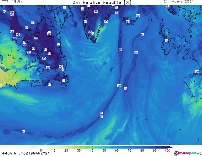Image resolution: width=202 pixels, height=156 pixels.
Task: Click the colorbar value label 45
Action: point(91,150)
